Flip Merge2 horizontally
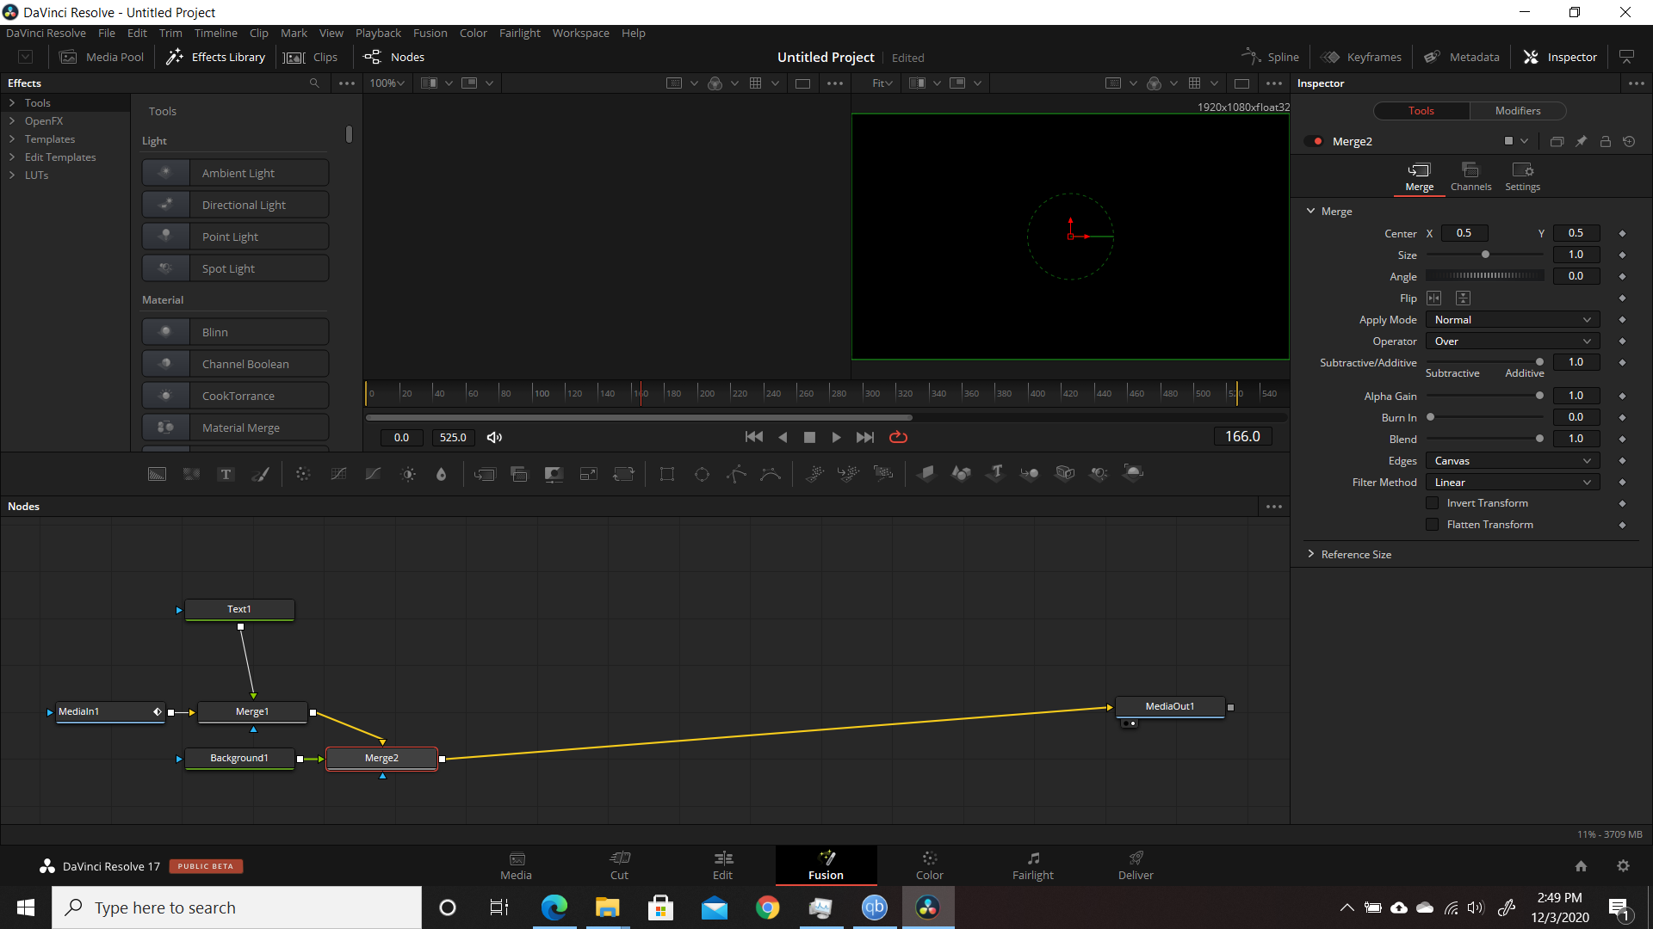 point(1433,298)
